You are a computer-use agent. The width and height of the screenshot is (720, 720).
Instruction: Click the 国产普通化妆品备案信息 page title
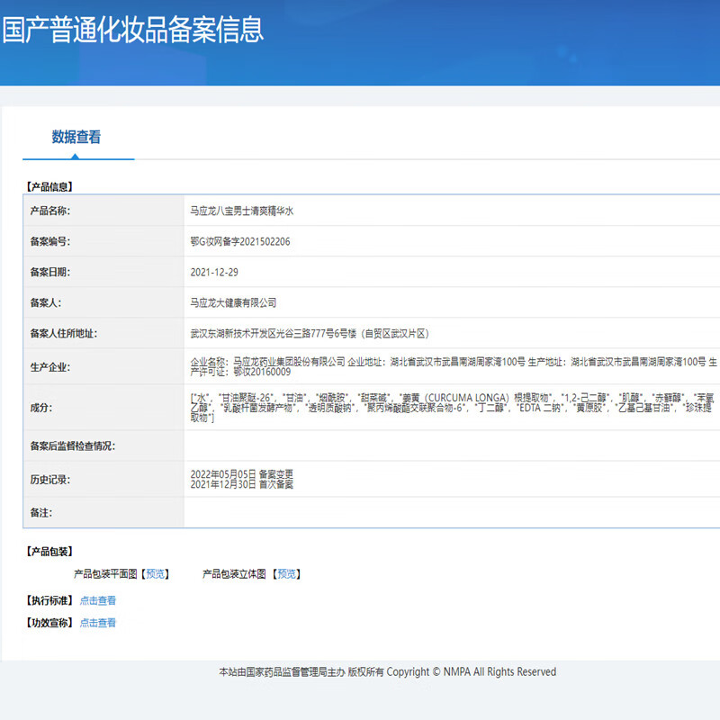pos(133,30)
